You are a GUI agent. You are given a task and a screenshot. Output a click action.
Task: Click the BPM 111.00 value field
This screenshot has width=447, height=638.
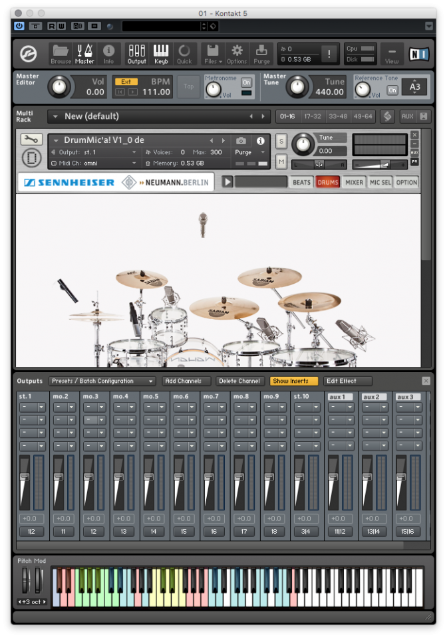(x=156, y=92)
